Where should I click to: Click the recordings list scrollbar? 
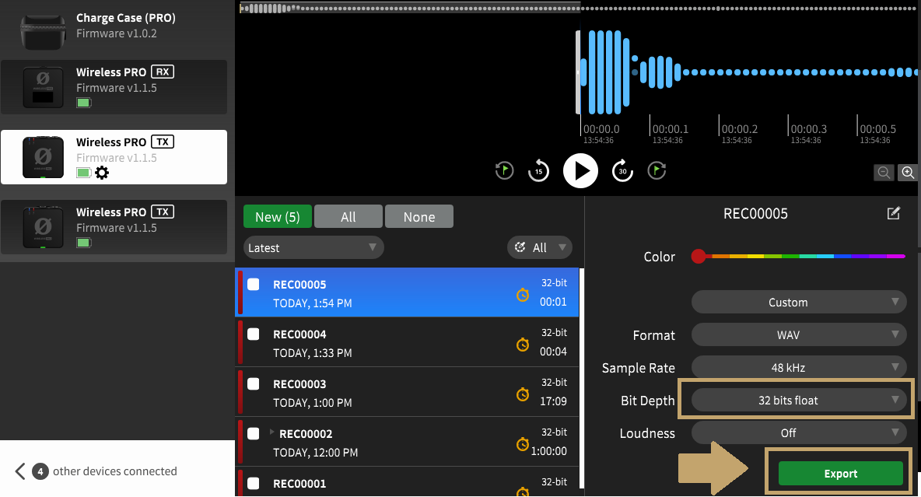click(x=582, y=377)
